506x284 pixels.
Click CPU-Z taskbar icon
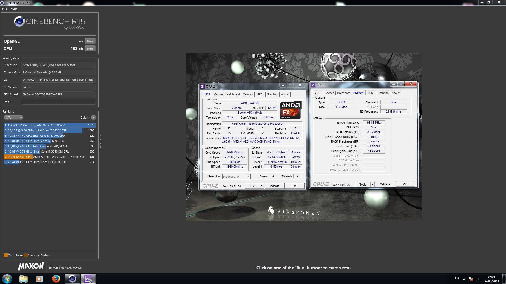[x=88, y=279]
